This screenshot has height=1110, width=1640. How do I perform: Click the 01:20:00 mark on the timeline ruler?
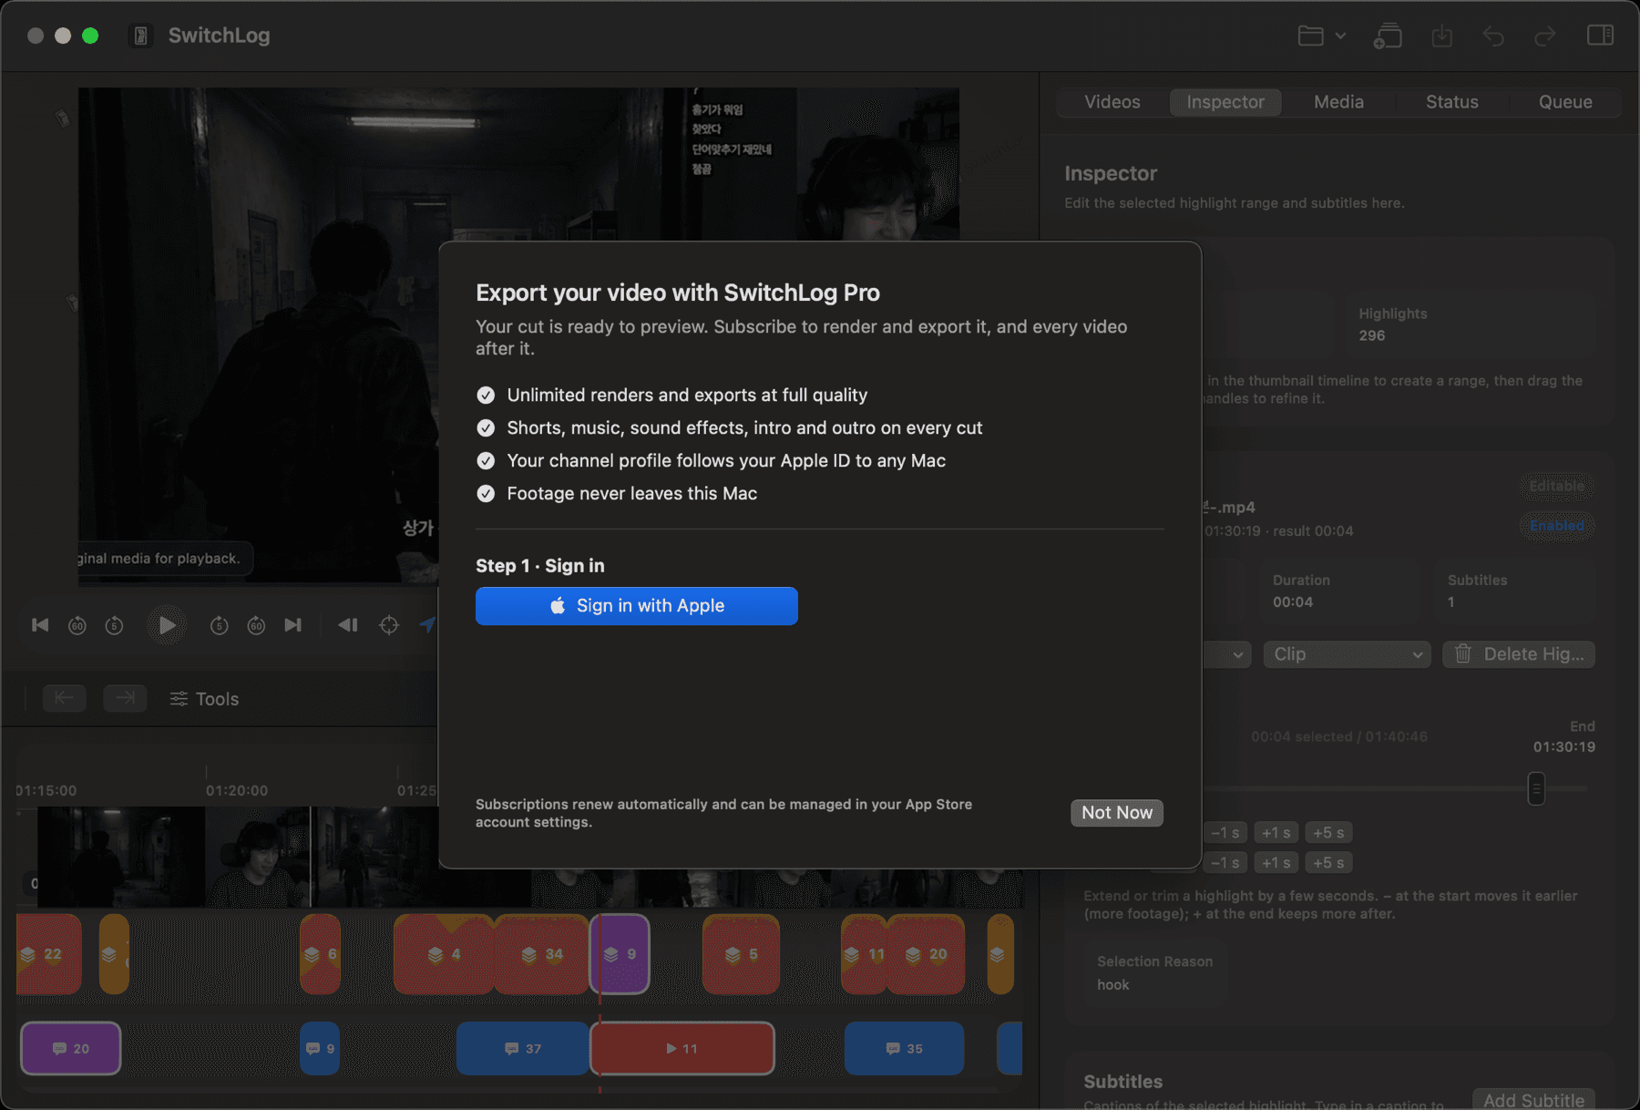(x=237, y=791)
